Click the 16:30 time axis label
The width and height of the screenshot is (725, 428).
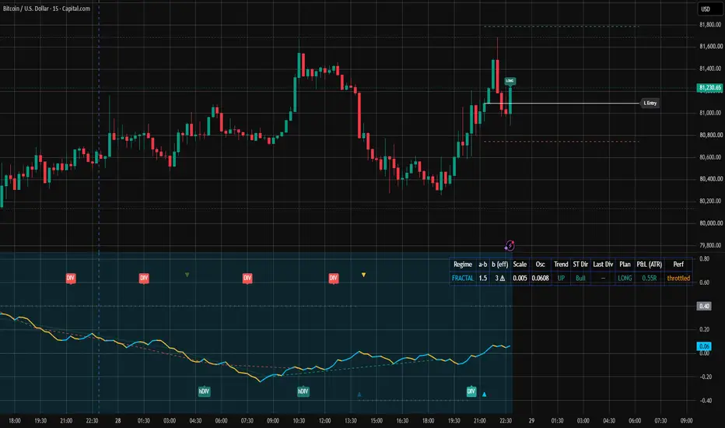click(402, 420)
